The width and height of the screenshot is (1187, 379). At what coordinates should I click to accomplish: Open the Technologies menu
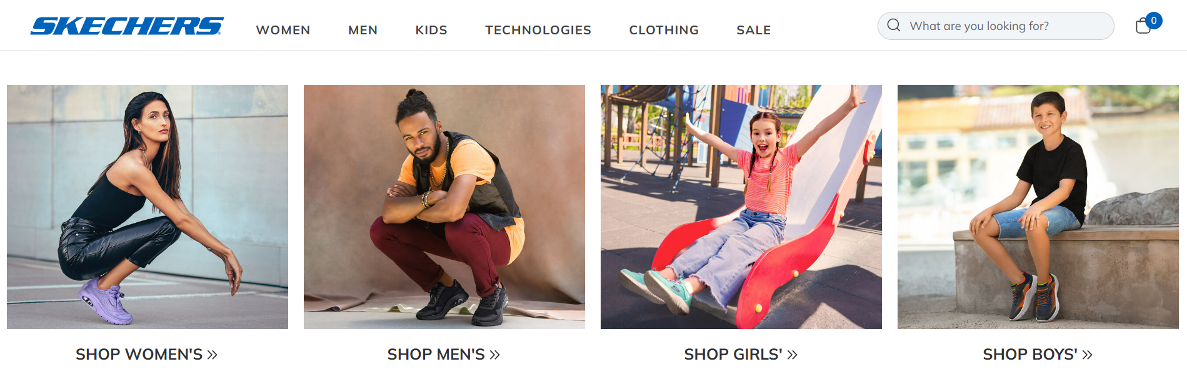point(538,30)
